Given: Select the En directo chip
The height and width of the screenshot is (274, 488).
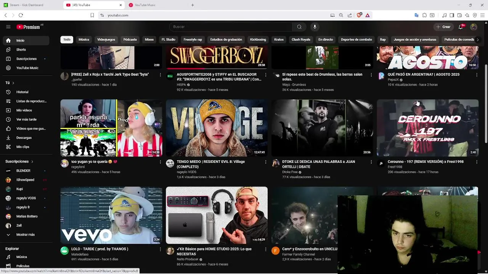Looking at the screenshot, I should coord(326,40).
